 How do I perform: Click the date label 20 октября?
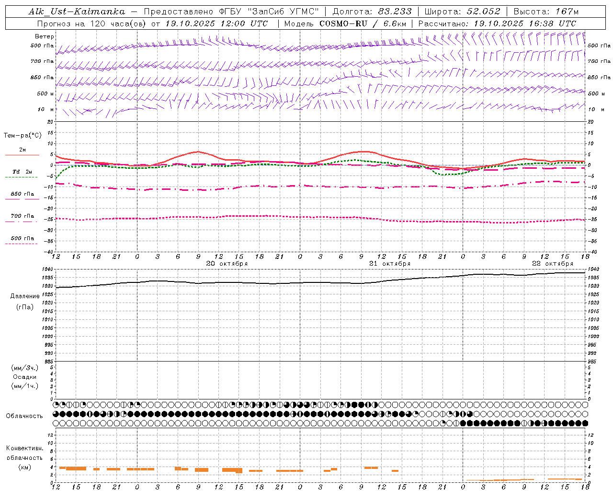(x=227, y=264)
